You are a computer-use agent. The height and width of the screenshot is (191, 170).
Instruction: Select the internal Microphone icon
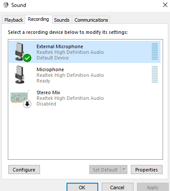20,74
